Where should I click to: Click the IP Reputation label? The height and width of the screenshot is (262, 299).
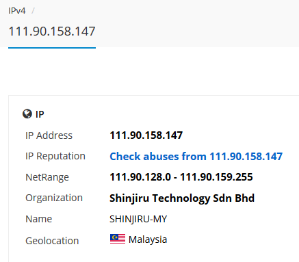pos(55,157)
